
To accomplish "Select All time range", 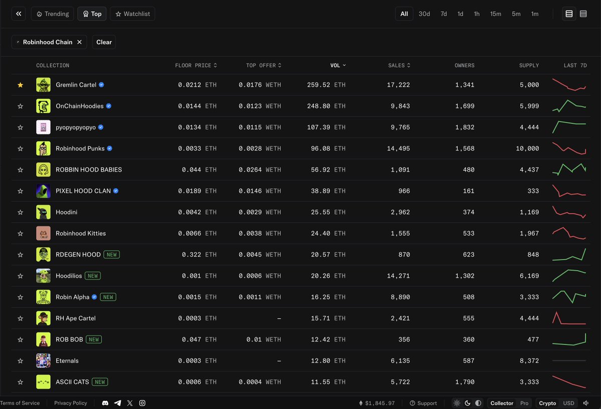I will tap(404, 14).
